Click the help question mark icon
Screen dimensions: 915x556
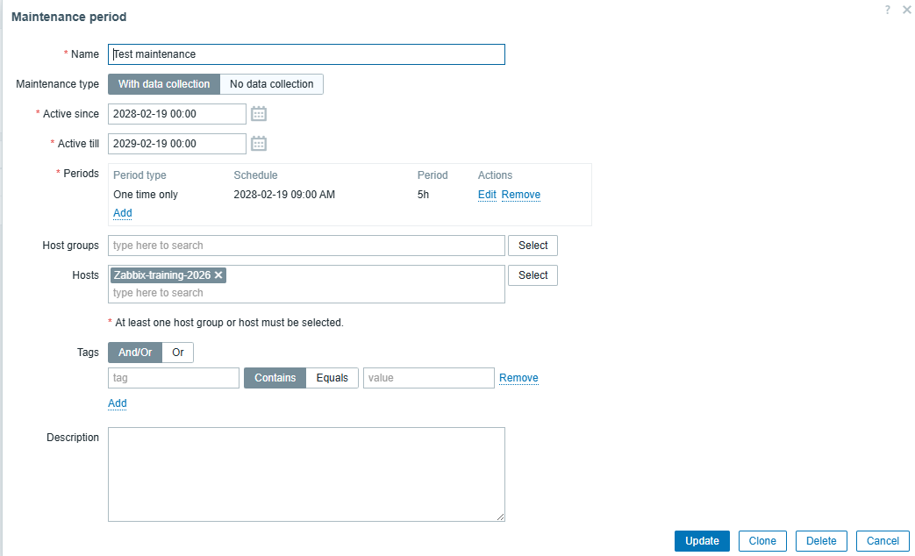pos(888,10)
